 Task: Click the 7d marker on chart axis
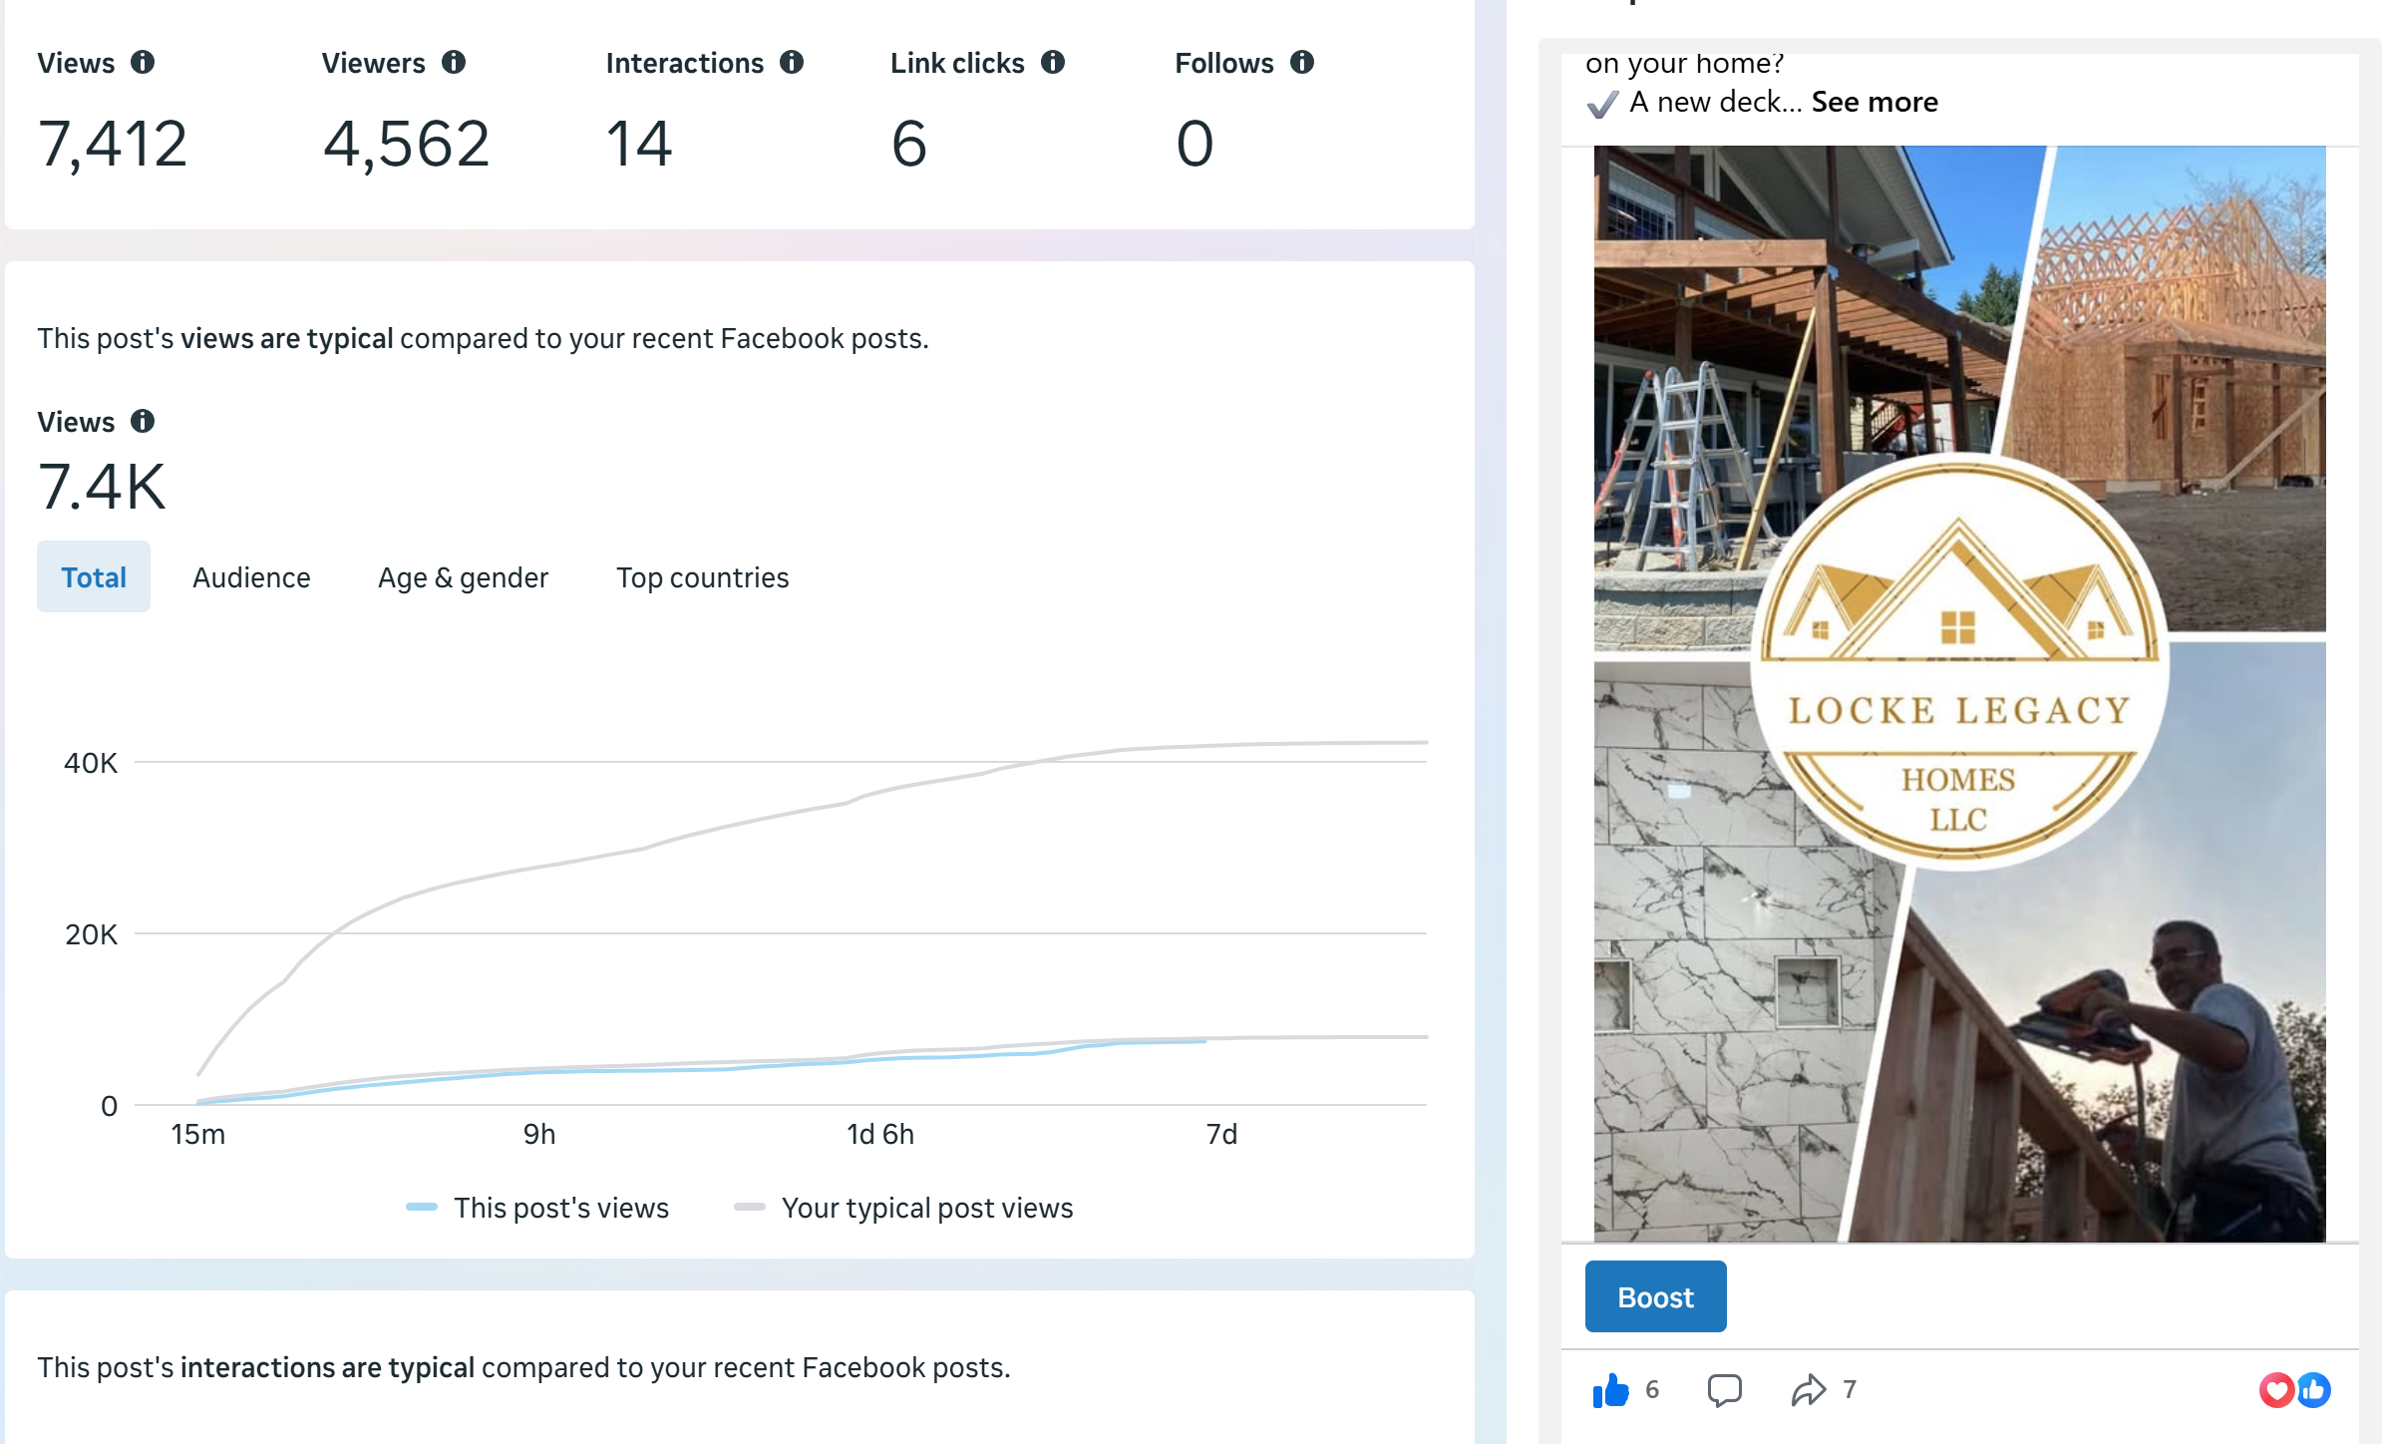(1221, 1134)
